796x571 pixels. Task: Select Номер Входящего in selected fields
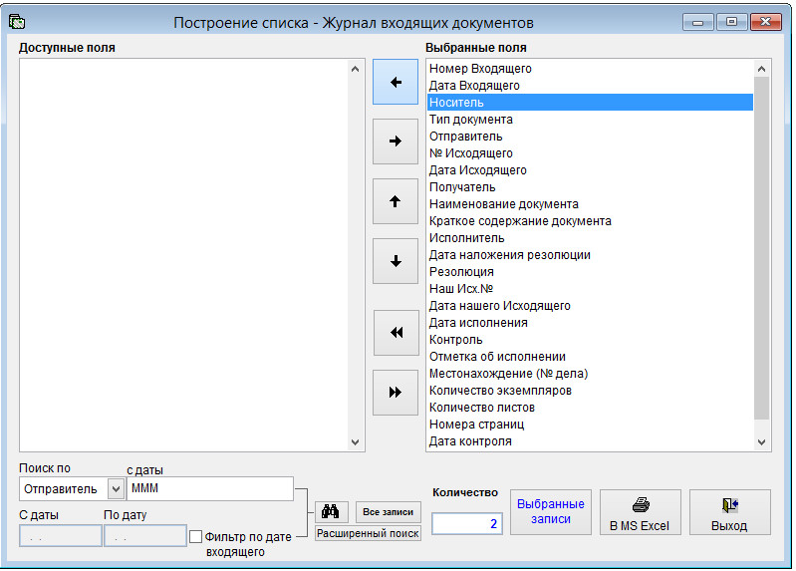[590, 69]
